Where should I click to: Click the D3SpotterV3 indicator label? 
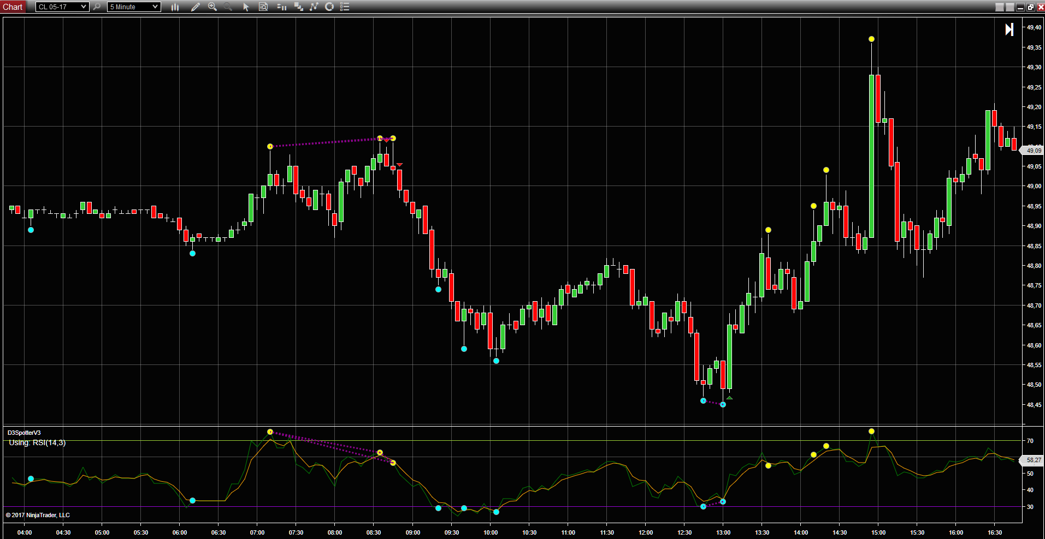24,433
